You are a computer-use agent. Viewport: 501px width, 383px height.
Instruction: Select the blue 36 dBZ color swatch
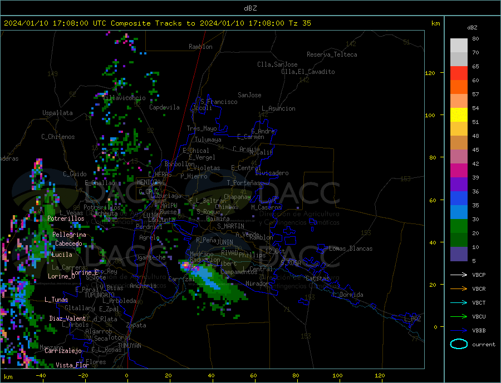(459, 198)
